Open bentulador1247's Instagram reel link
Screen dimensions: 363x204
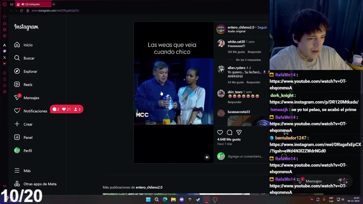[315, 148]
